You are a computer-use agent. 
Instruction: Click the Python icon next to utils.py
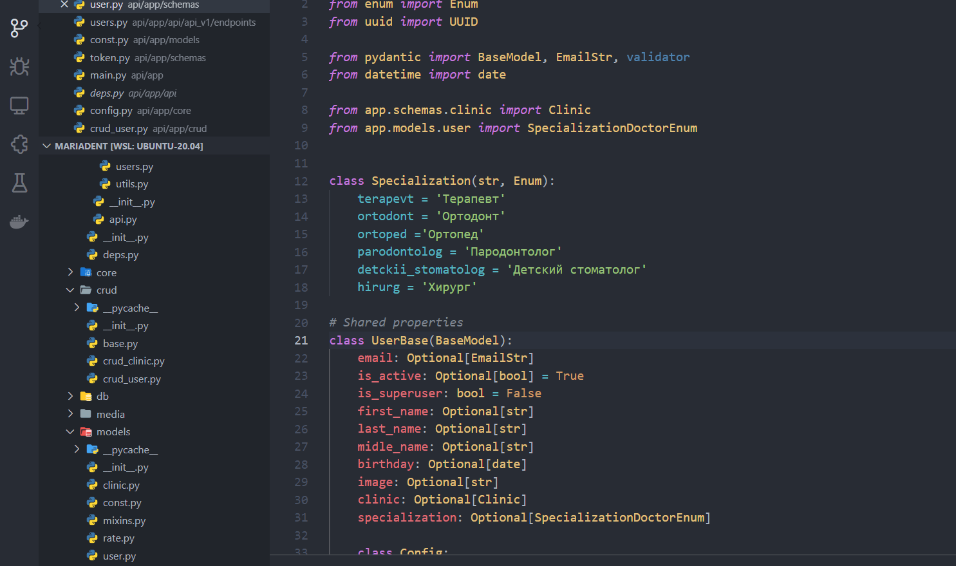coord(104,184)
